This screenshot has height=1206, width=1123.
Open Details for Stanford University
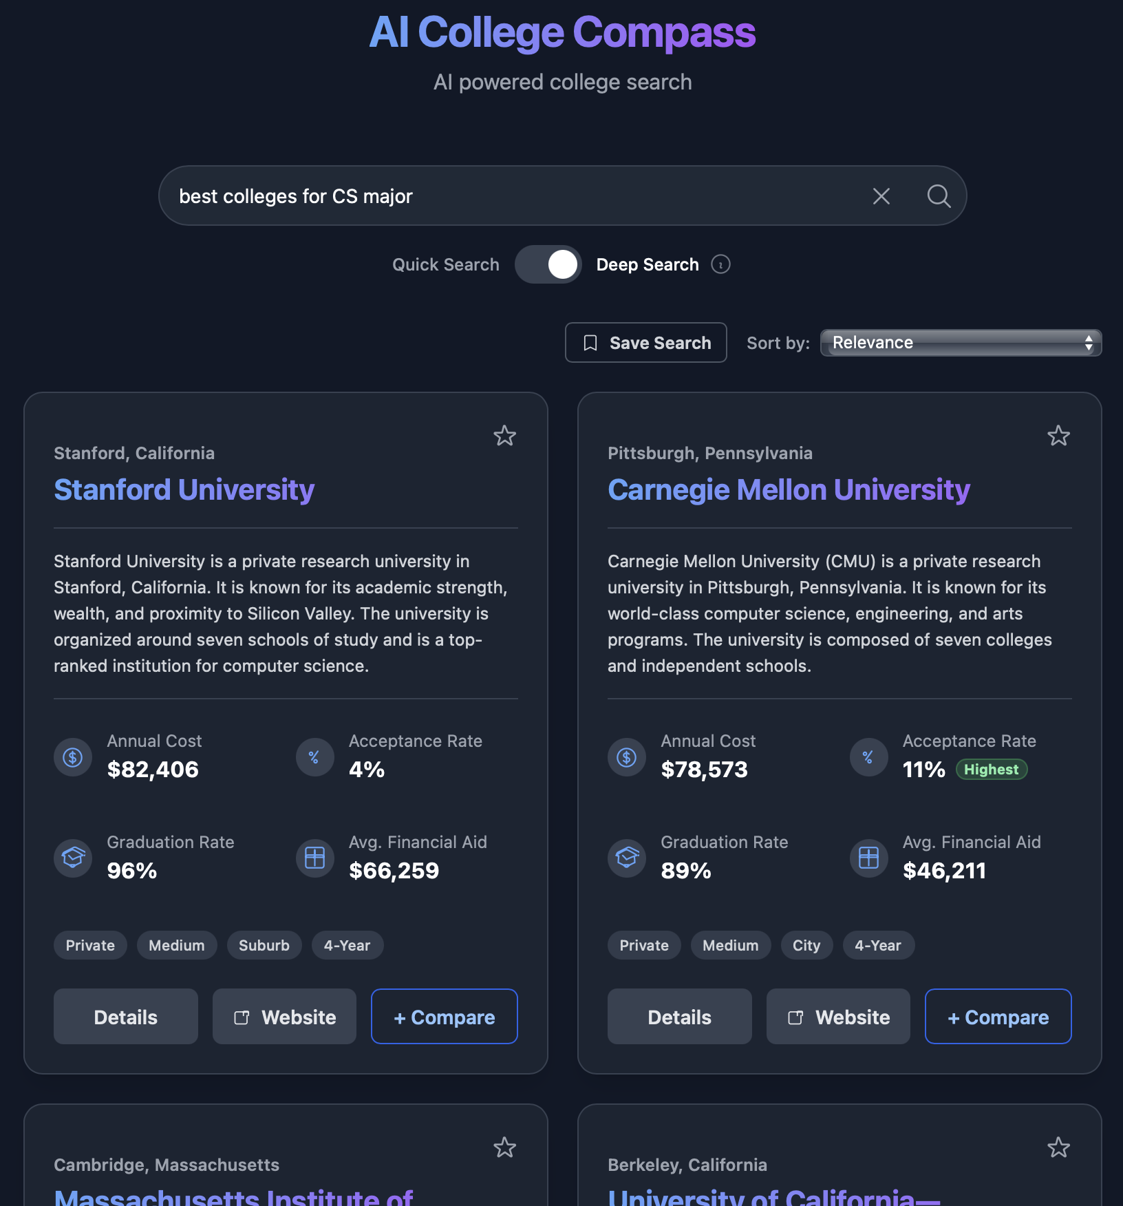(125, 1017)
